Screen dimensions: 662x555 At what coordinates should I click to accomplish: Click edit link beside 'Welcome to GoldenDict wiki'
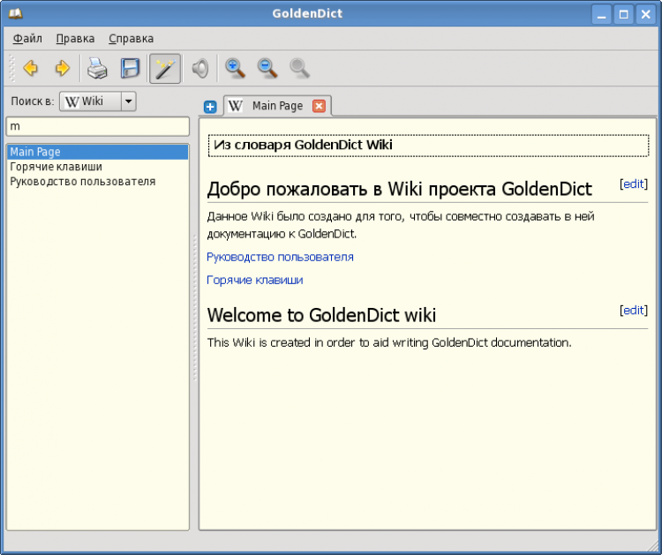(x=633, y=311)
